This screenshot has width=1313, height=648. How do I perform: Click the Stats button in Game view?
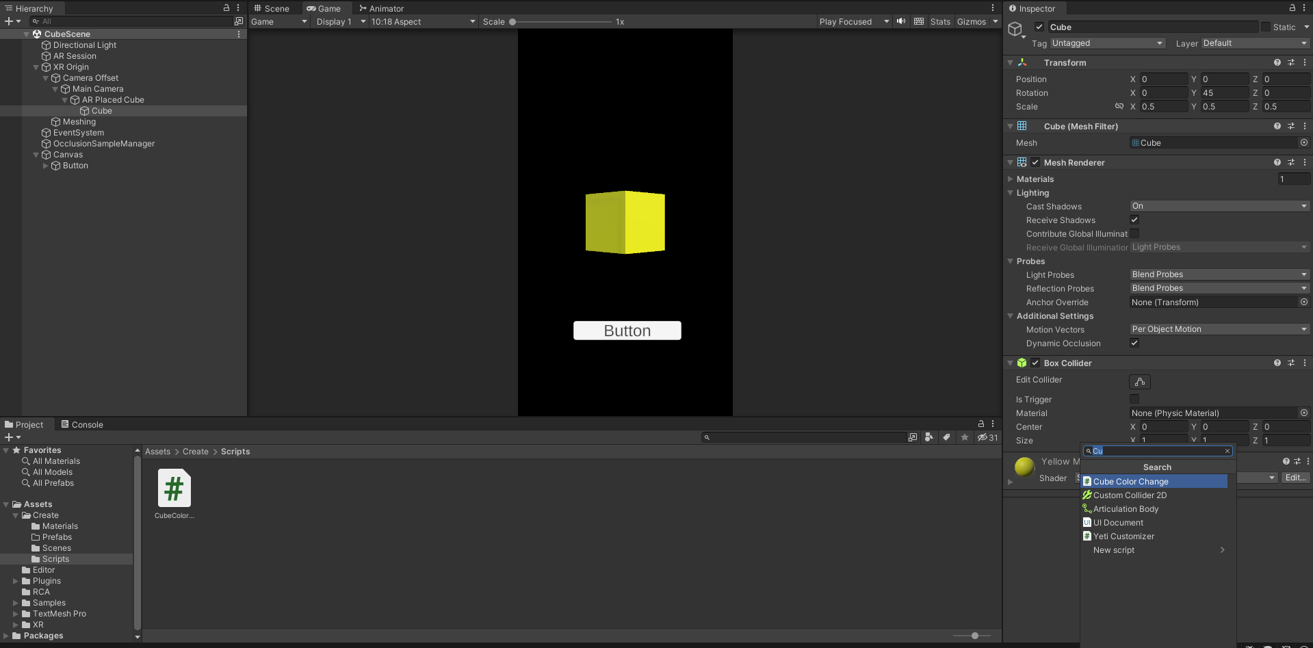[x=940, y=21]
